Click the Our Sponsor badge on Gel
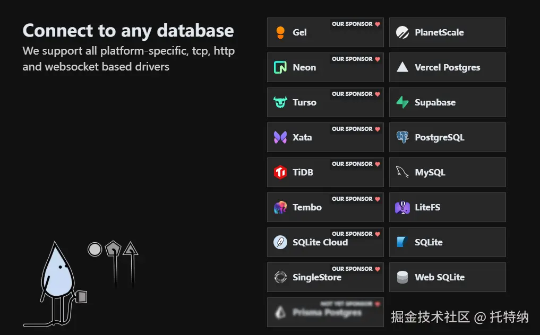540x335 pixels. pos(352,24)
